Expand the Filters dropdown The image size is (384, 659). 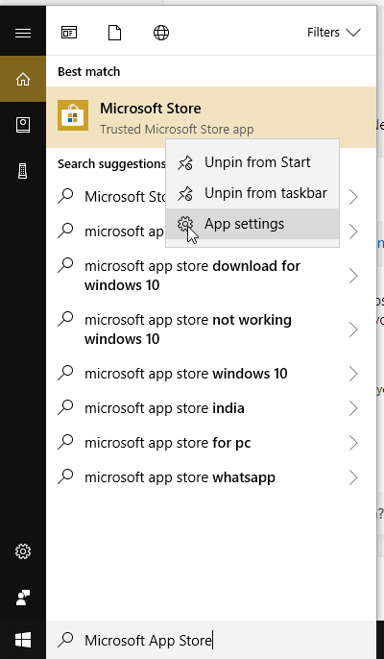point(333,33)
